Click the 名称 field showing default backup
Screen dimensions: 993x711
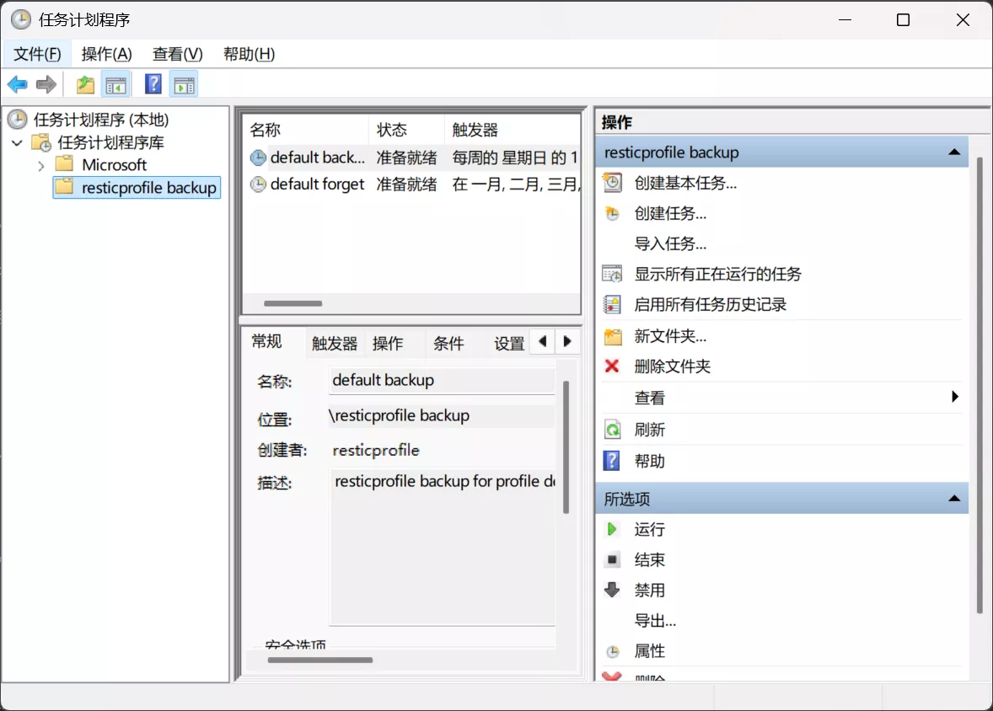click(442, 381)
